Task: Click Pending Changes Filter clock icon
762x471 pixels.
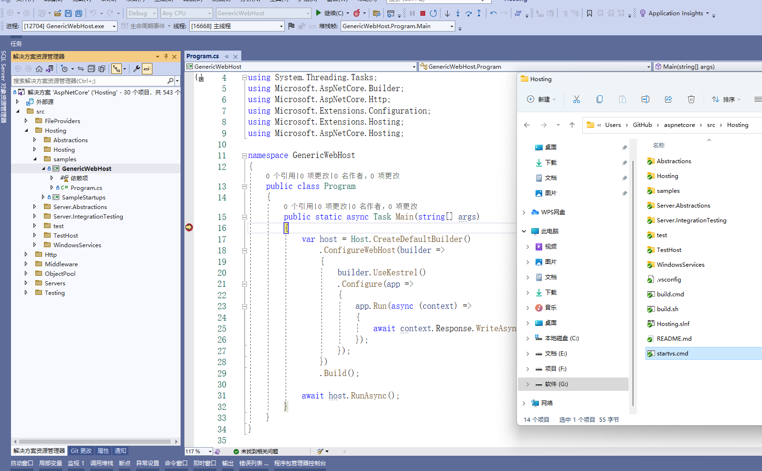Action: pos(64,69)
